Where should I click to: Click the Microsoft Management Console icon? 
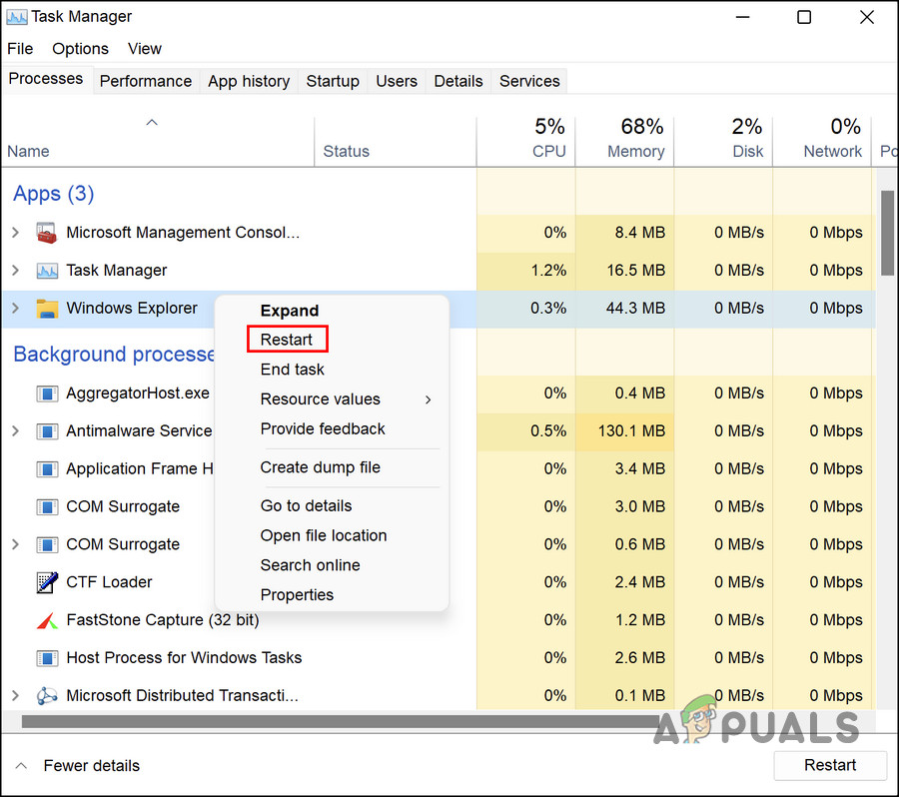pyautogui.click(x=47, y=232)
